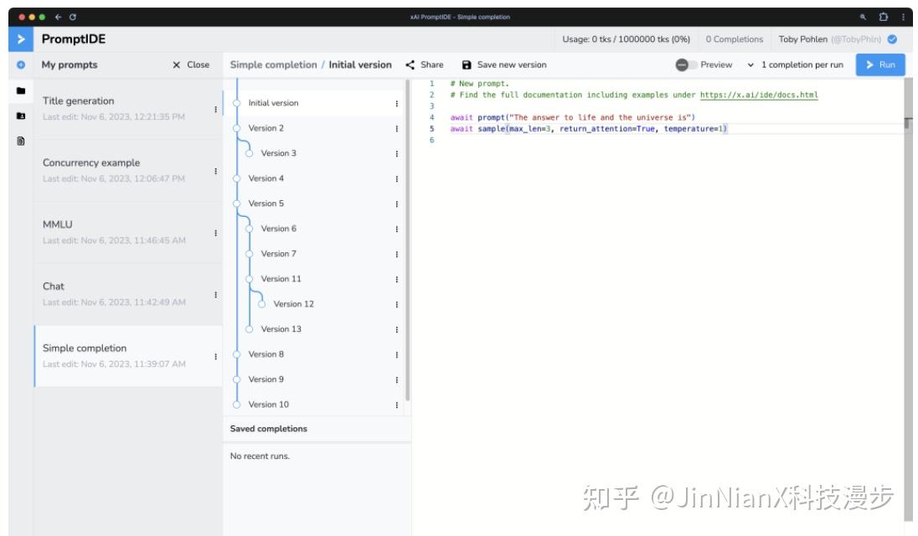Screen dimensions: 918x536
Task: Open the options menu for Title generation
Action: (x=216, y=107)
